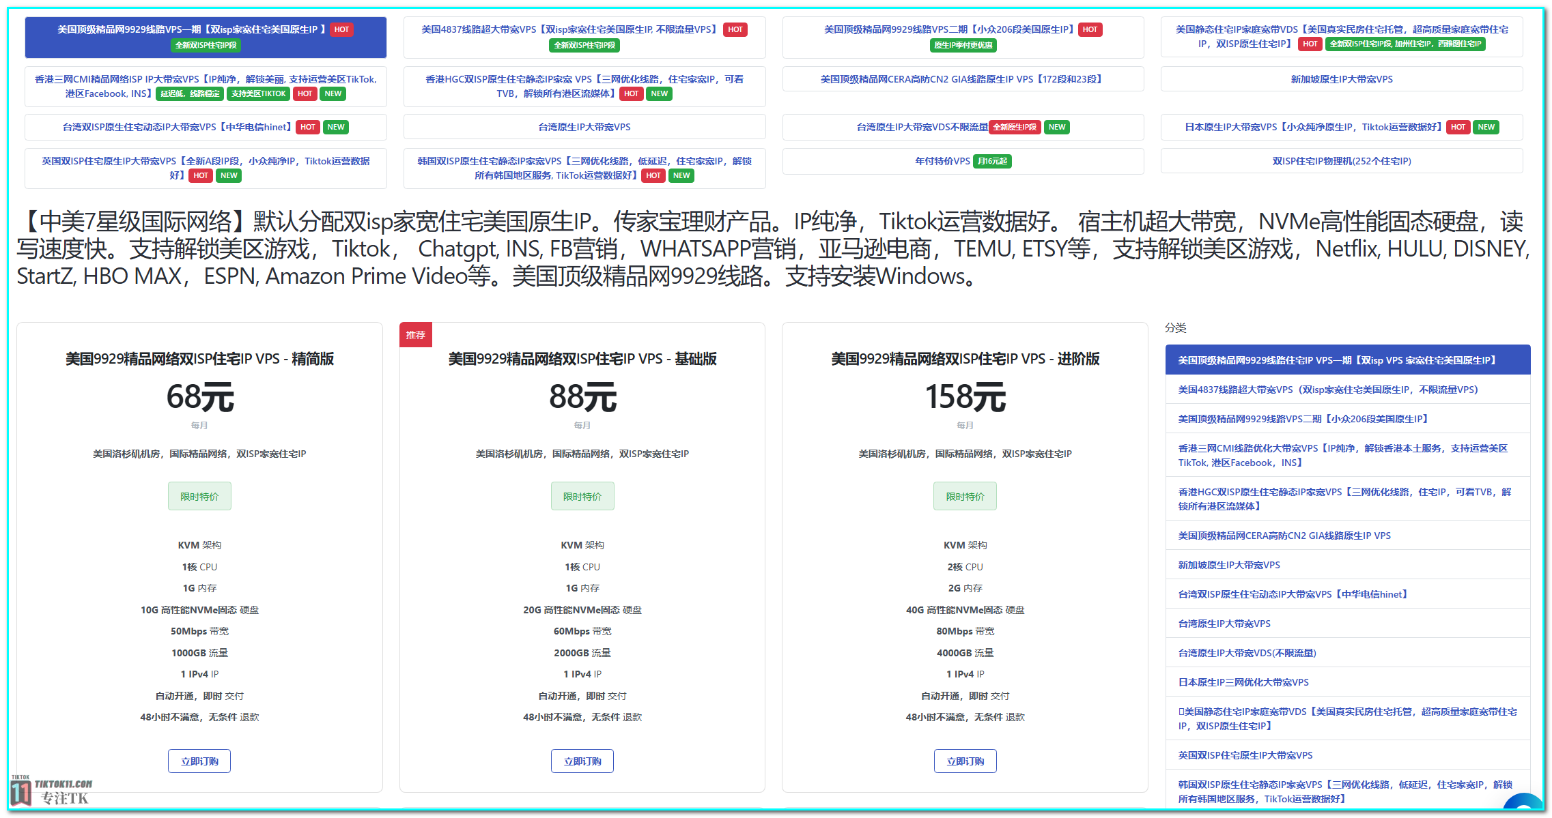Open the top 新加坡原生IP大带宽VPS tab

pyautogui.click(x=1342, y=79)
